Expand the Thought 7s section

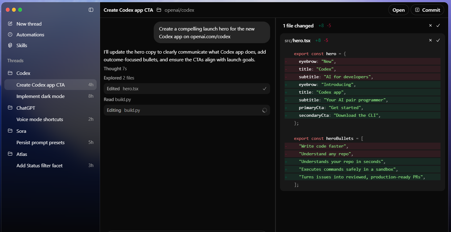(115, 68)
